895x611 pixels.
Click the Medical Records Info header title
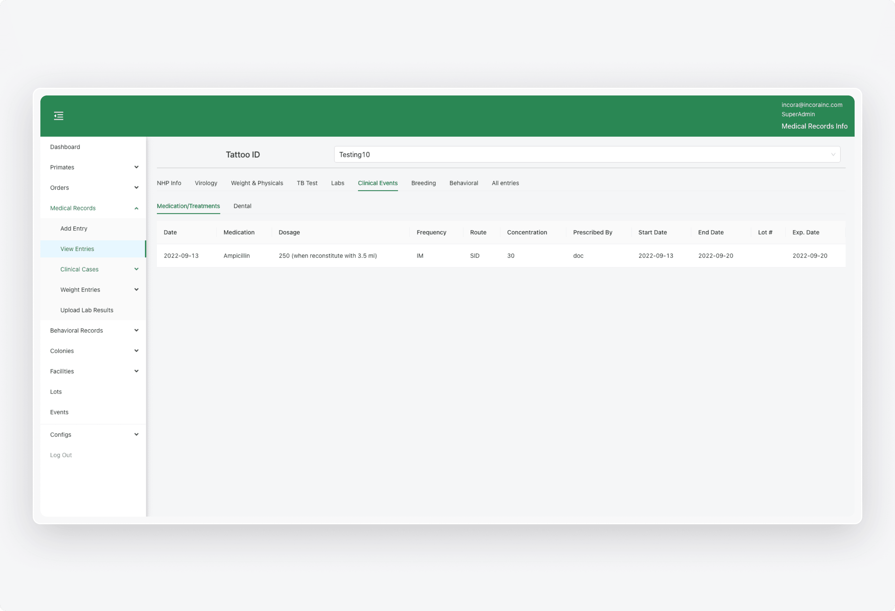click(814, 126)
